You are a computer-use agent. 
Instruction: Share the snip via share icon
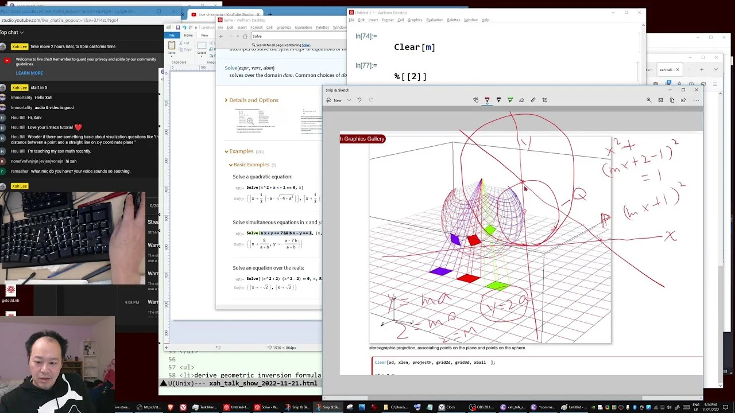[683, 100]
